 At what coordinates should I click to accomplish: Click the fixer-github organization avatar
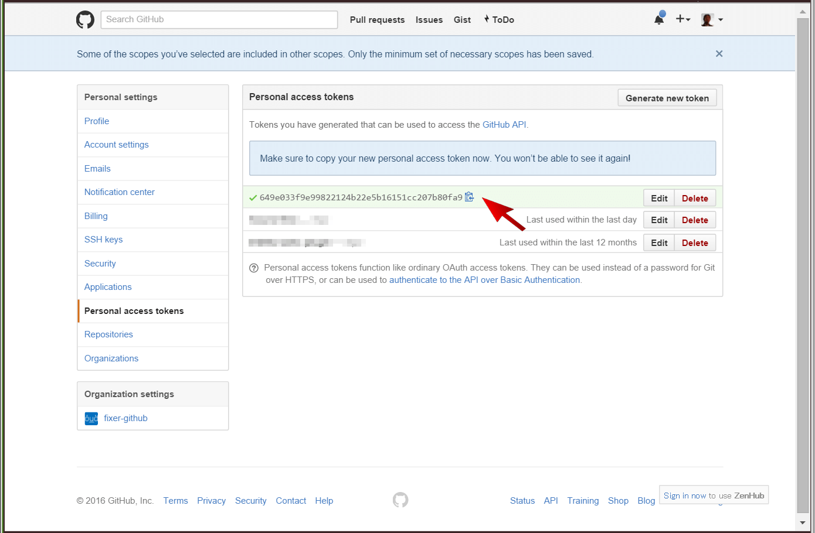(91, 418)
